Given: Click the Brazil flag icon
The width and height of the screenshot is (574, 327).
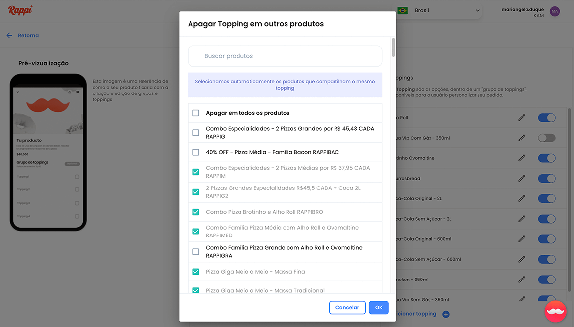Looking at the screenshot, I should coord(402,11).
